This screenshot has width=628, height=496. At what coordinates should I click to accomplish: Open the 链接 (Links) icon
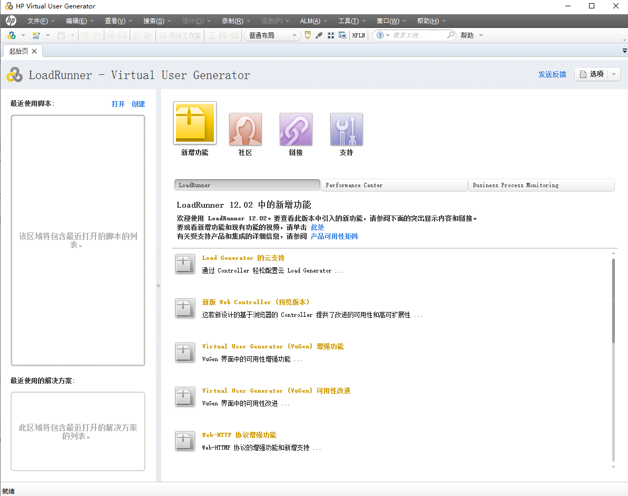pos(296,128)
